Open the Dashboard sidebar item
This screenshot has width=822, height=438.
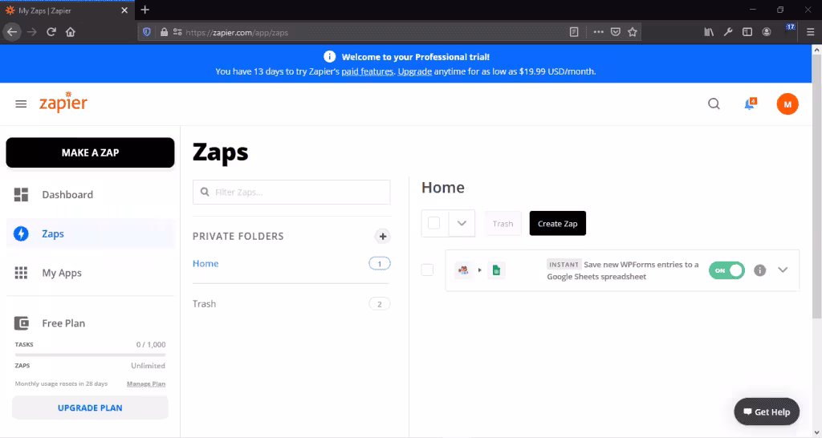(90, 195)
